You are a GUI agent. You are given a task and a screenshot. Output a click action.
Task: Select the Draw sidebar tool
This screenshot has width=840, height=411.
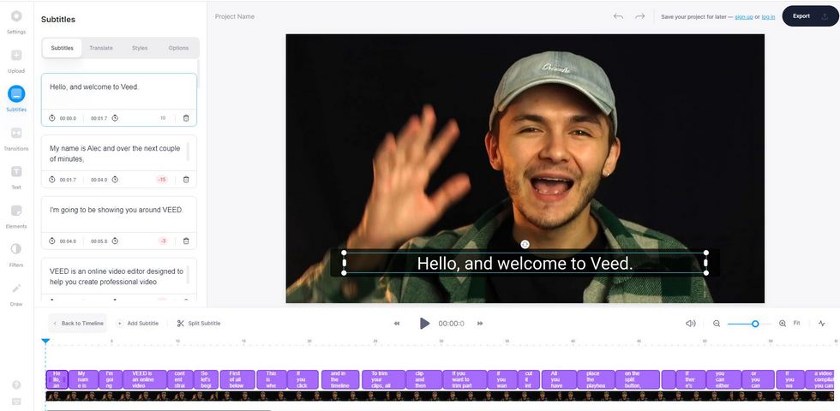[16, 294]
